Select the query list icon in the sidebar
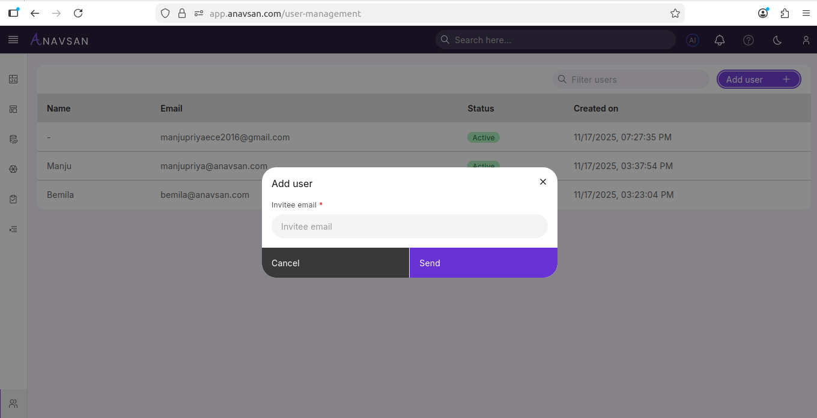Screen dimensions: 817x418 tap(13, 229)
